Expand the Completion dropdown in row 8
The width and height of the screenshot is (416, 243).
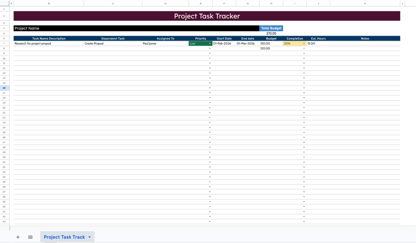click(x=304, y=49)
